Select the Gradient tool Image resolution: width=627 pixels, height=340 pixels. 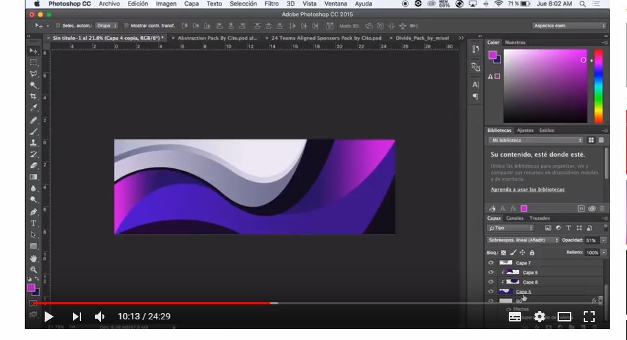34,177
